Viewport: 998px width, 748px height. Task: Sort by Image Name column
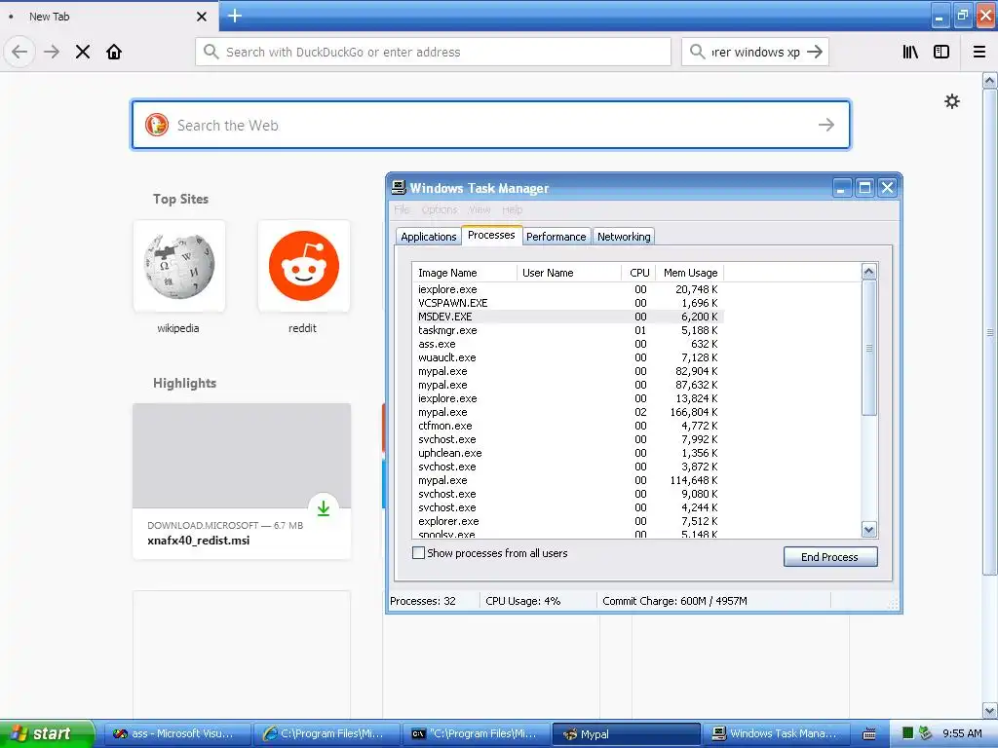click(464, 273)
